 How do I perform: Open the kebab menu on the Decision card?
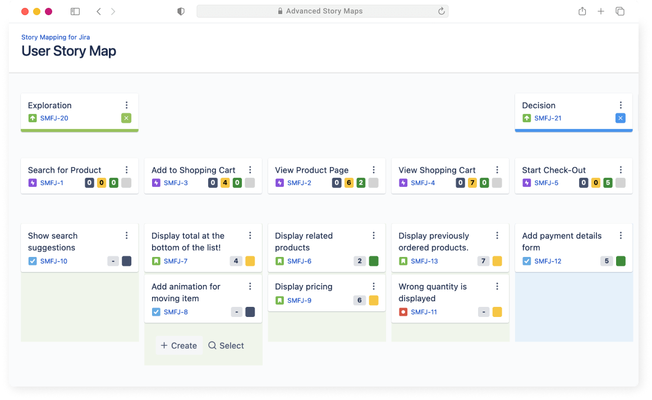(621, 105)
